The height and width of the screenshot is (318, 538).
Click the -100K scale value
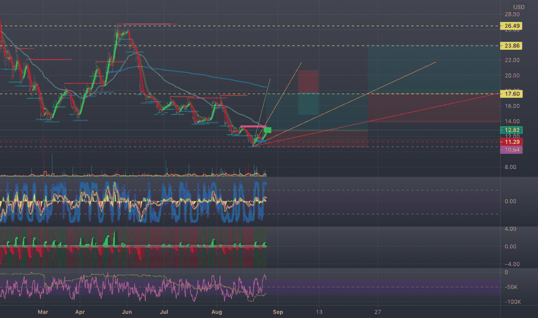[512, 302]
